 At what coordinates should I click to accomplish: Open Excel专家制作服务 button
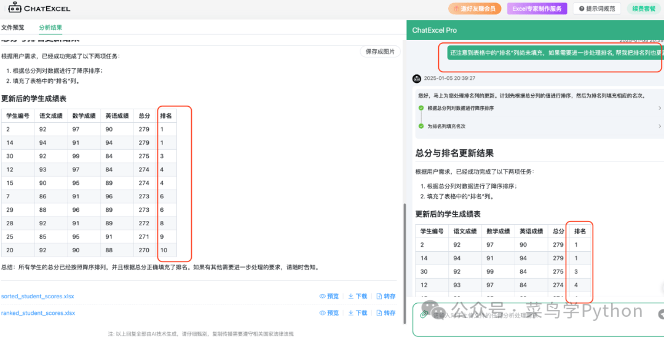coord(537,9)
